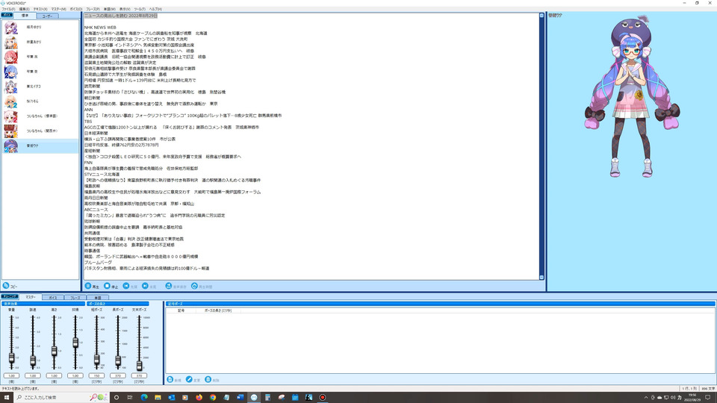Click the 文末ポーズ sentence-end pause slider handle
The height and width of the screenshot is (403, 717).
tap(139, 366)
